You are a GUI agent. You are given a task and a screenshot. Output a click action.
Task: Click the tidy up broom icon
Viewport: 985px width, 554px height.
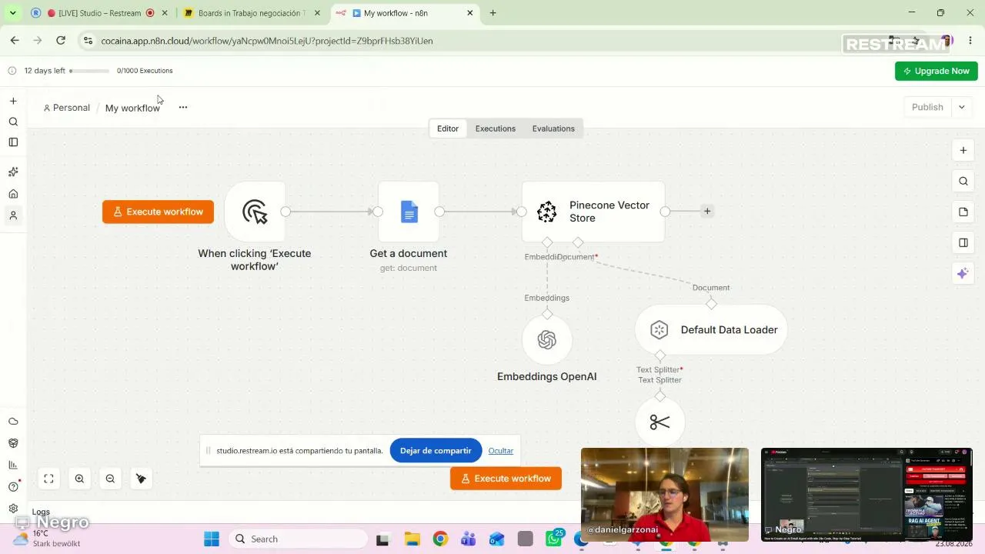point(141,479)
